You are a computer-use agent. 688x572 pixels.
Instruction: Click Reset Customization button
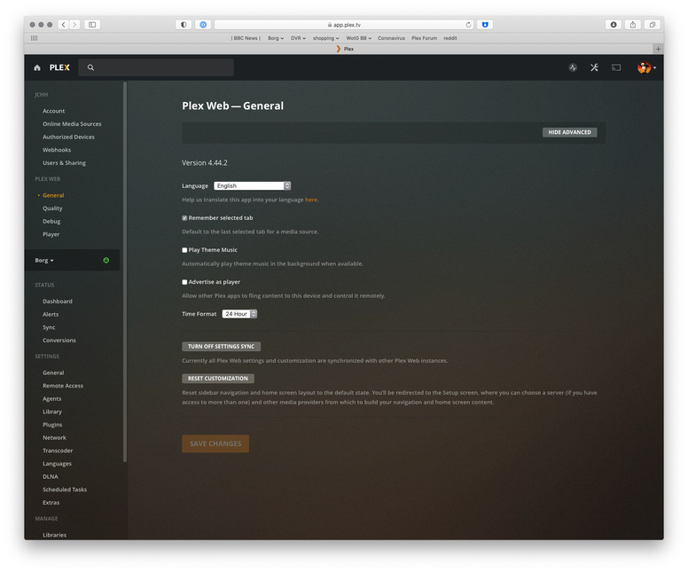tap(217, 379)
